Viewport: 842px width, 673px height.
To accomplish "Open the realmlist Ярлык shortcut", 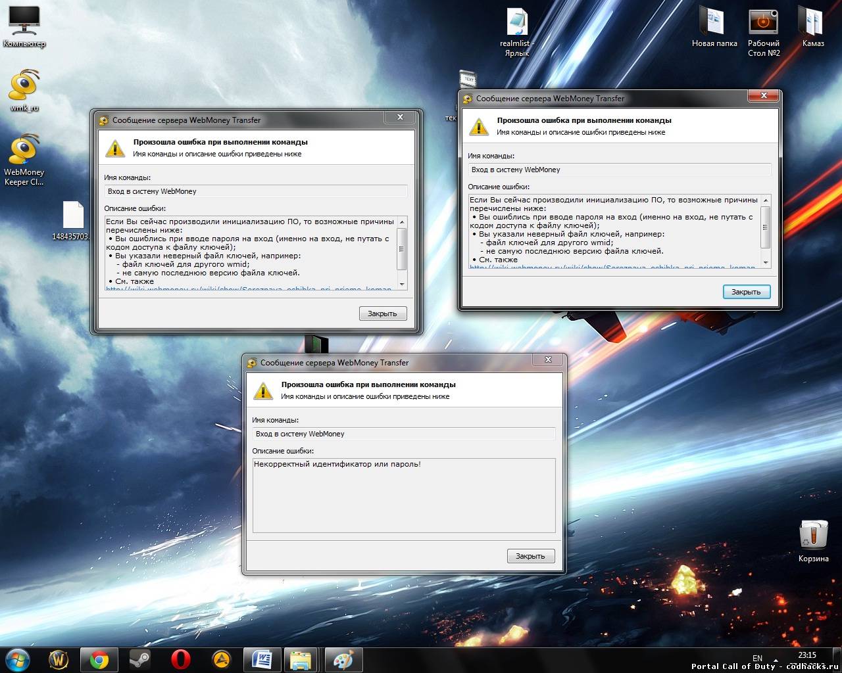I will [x=517, y=33].
